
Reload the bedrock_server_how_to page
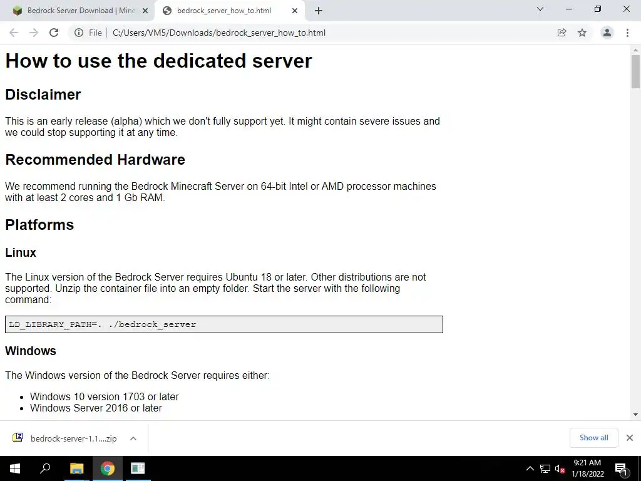[54, 33]
